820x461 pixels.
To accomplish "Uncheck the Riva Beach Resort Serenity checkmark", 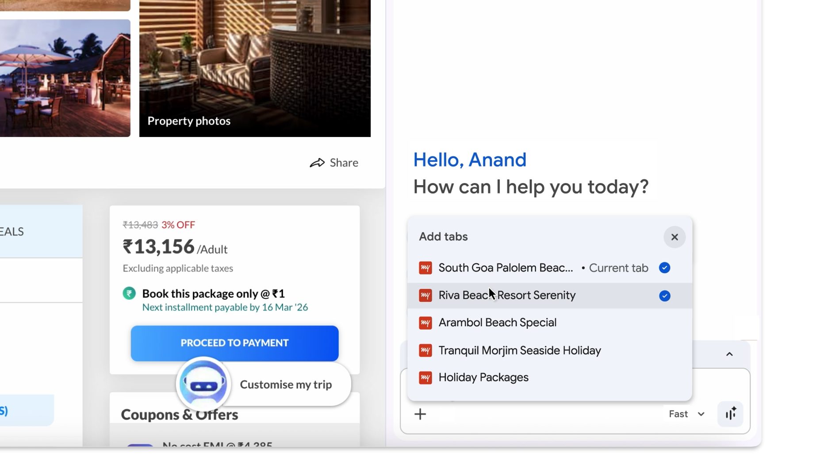I will 664,296.
